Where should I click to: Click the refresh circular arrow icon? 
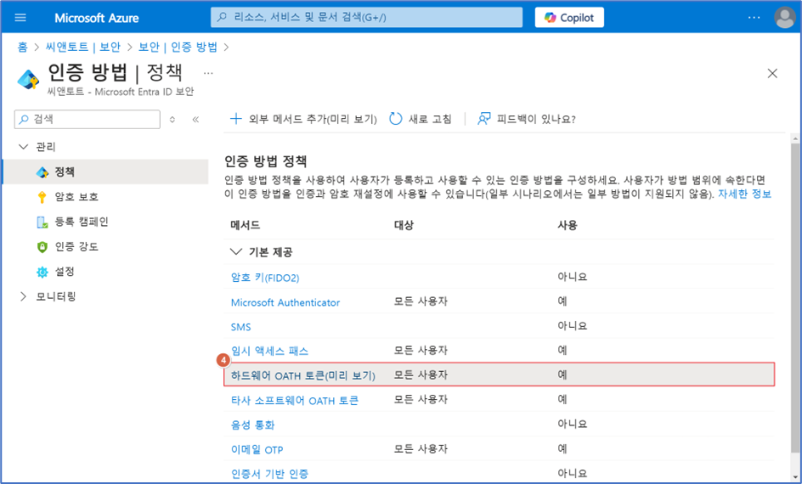click(395, 119)
